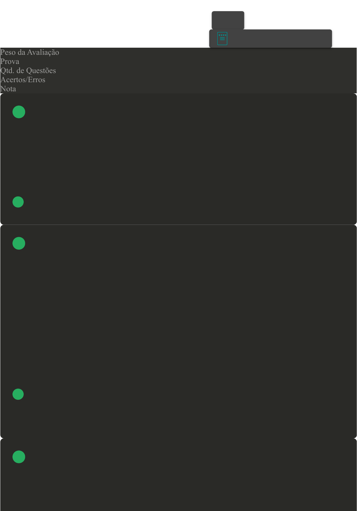Click the Qtd. de Questões label

coord(28,70)
